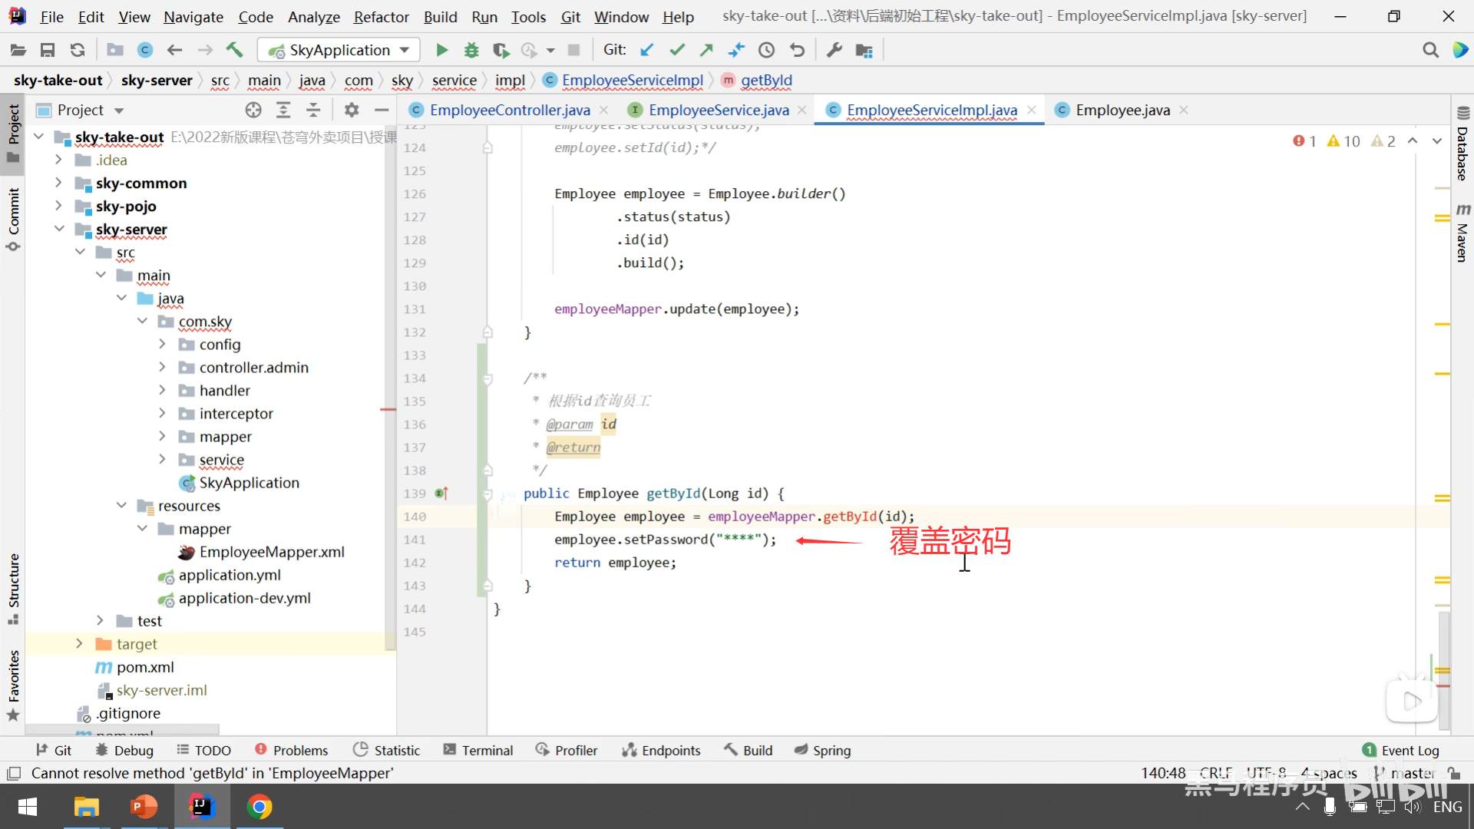Collapse the resources folder in tree
Image resolution: width=1474 pixels, height=829 pixels.
121,506
